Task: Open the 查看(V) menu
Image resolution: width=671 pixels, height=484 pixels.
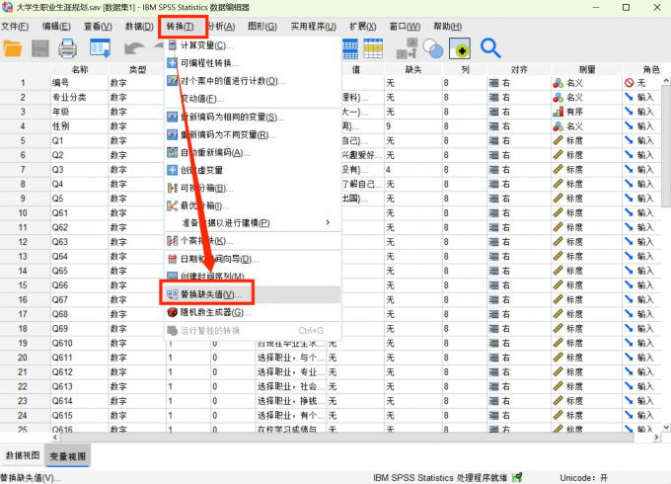Action: click(98, 27)
